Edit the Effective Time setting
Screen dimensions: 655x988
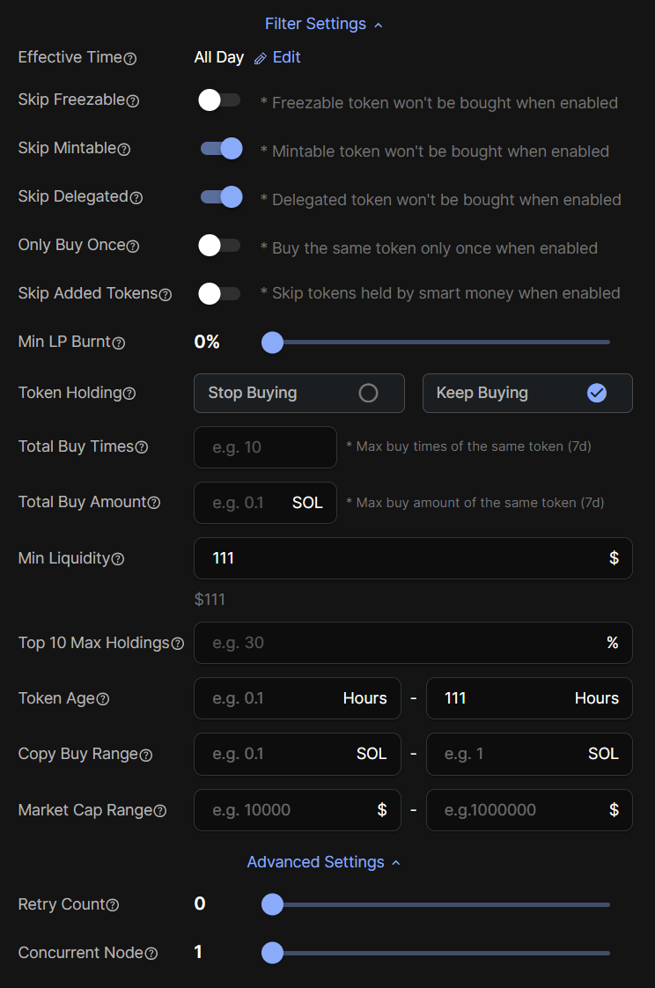pyautogui.click(x=277, y=58)
